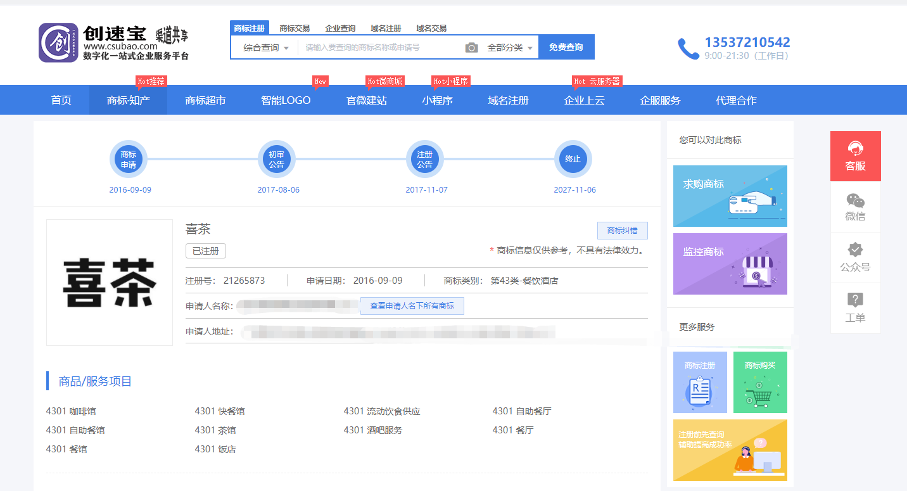Screen dimensions: 907x491
Task: Click the 第43类-餐饮酒店 category text
Action: click(x=524, y=281)
